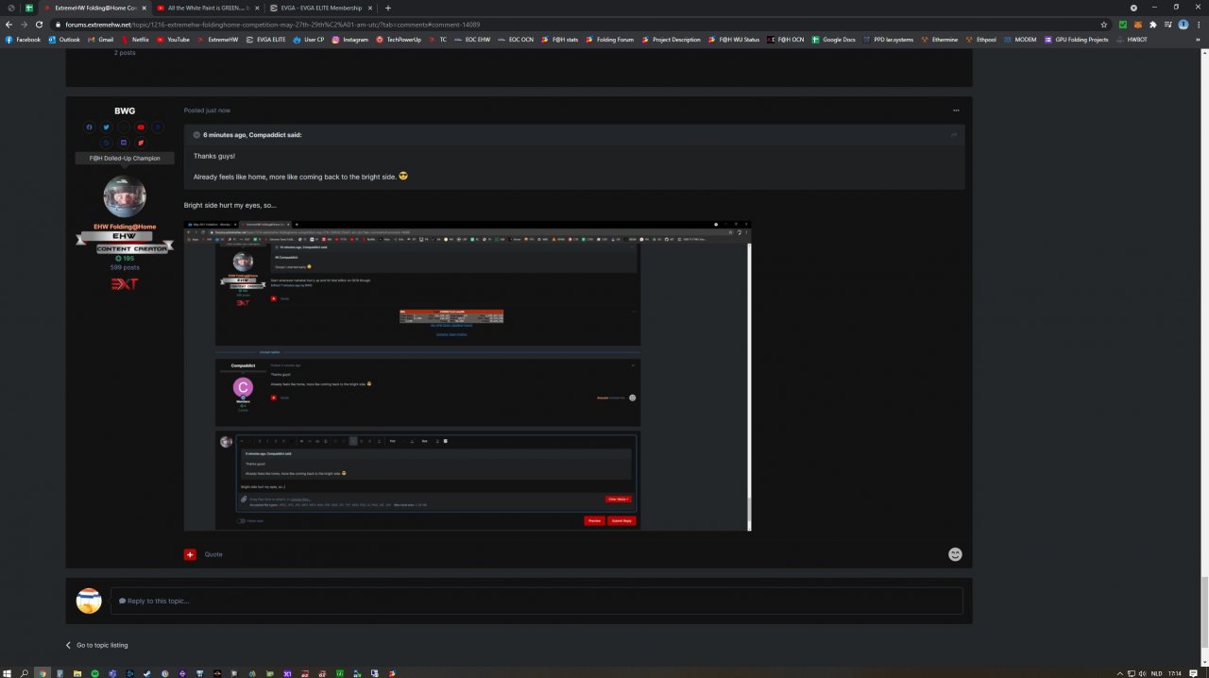Screen dimensions: 1209x678
Task: Open the Spotify icon in the taskbar
Action: [x=94, y=673]
